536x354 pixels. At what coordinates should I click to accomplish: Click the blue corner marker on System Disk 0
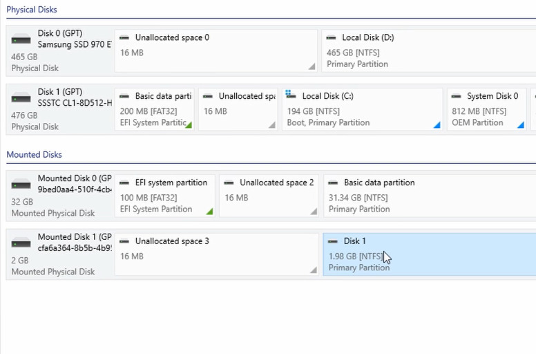521,125
